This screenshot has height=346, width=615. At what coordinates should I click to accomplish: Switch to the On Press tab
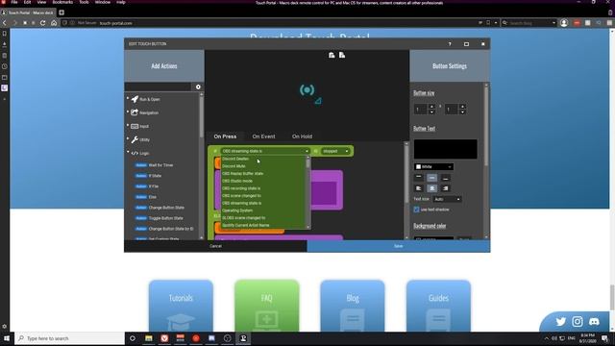(225, 136)
